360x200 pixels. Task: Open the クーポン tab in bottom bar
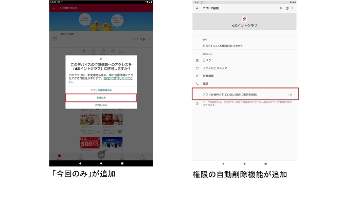click(143, 157)
